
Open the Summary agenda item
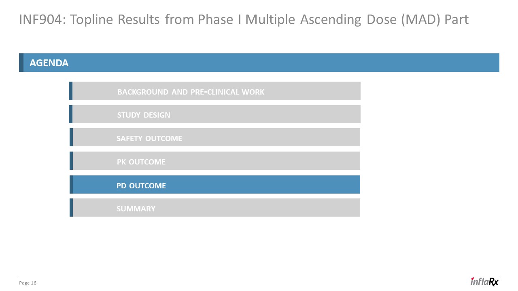(136, 209)
